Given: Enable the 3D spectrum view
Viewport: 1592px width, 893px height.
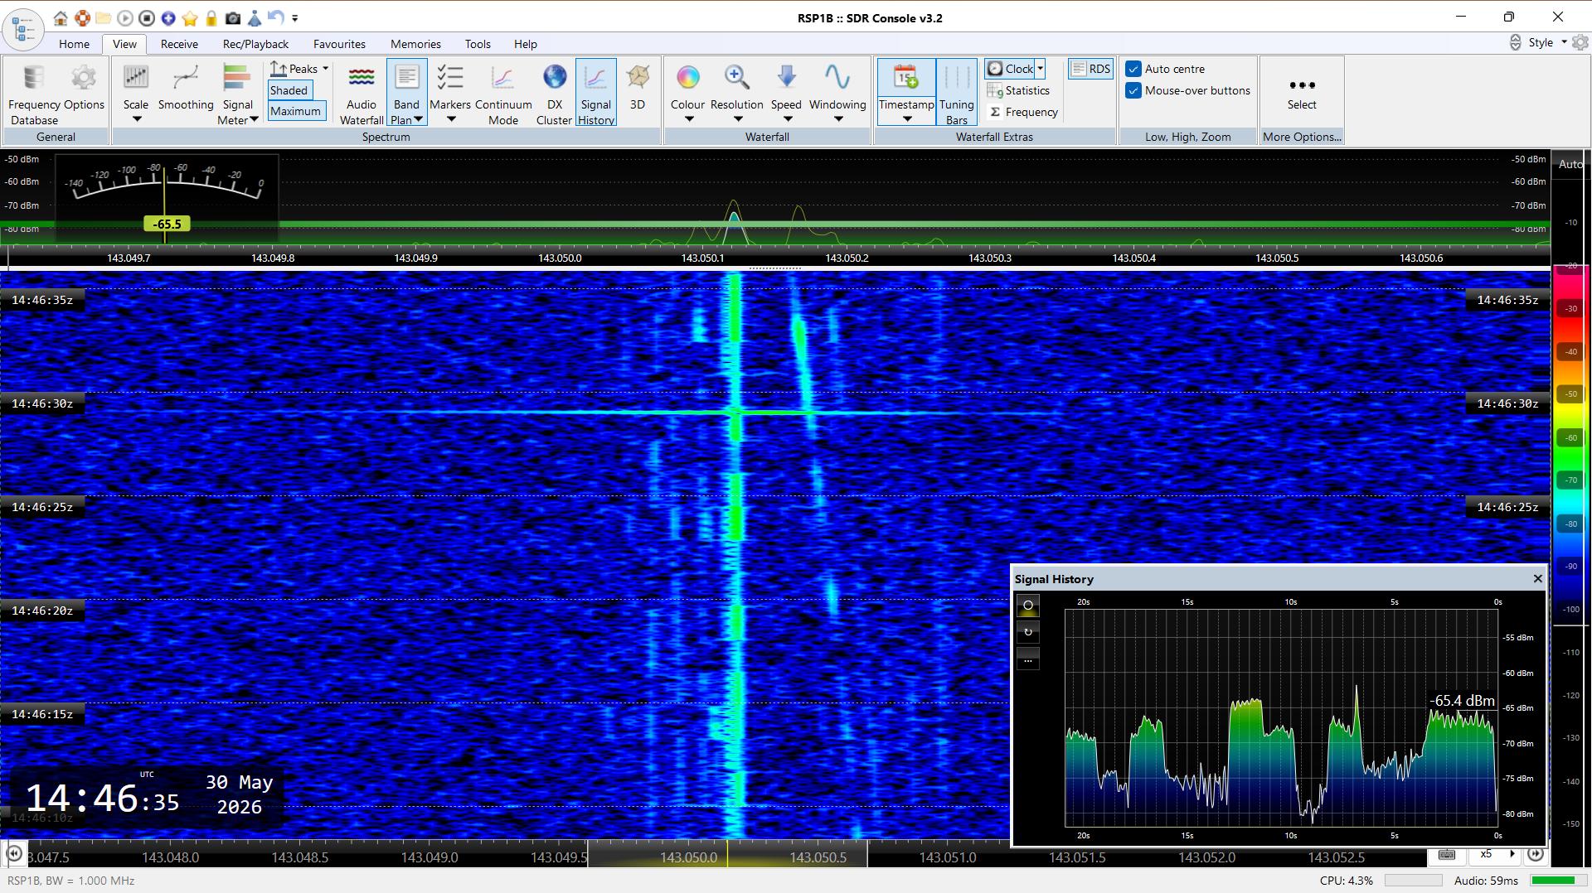Looking at the screenshot, I should [638, 87].
